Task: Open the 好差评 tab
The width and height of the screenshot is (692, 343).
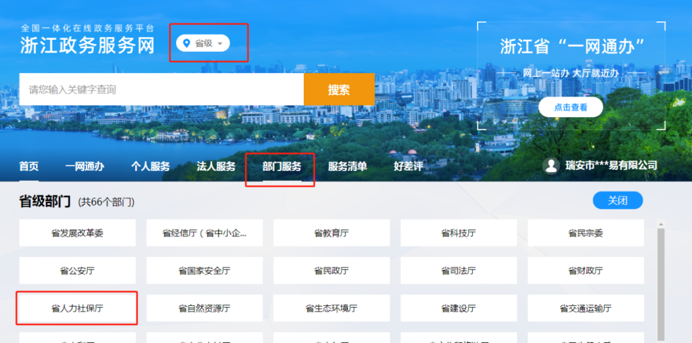Action: pyautogui.click(x=408, y=166)
